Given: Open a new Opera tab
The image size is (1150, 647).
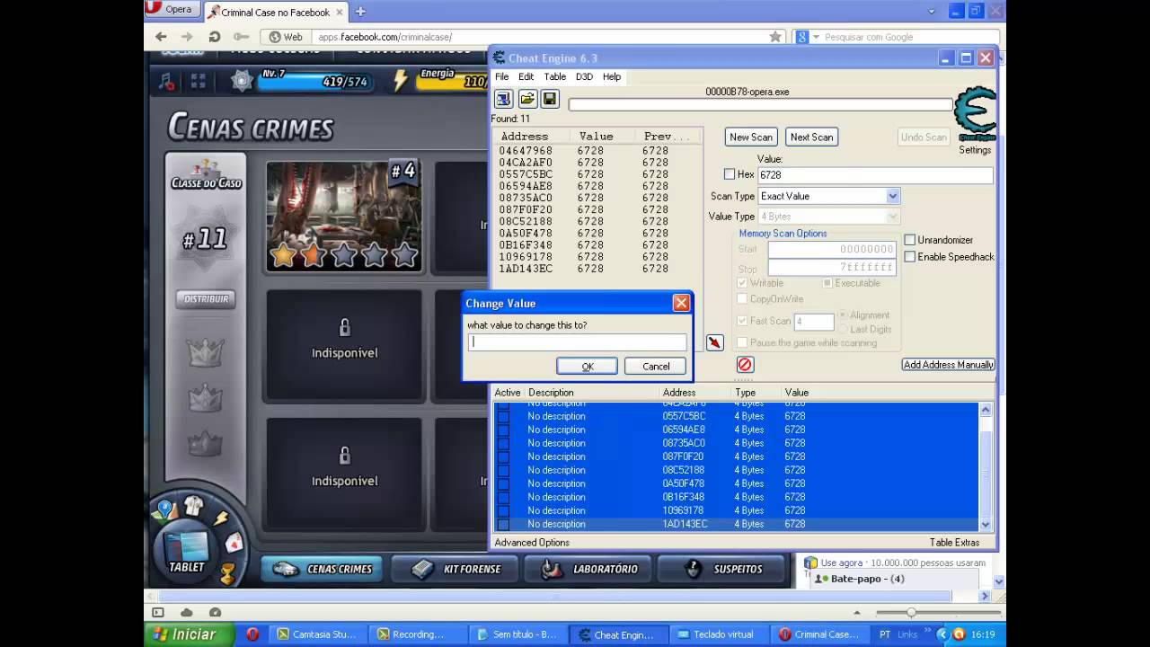Looking at the screenshot, I should [x=360, y=12].
